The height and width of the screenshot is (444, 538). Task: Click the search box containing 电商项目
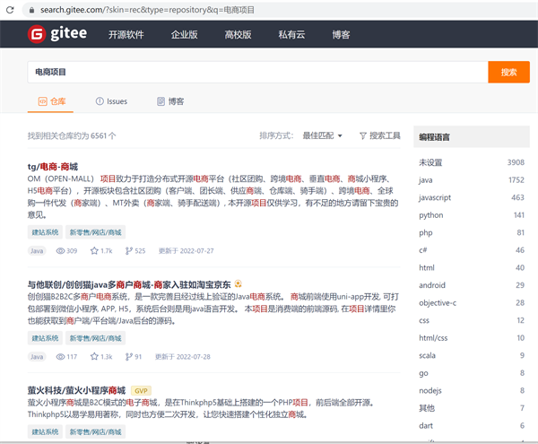click(256, 72)
